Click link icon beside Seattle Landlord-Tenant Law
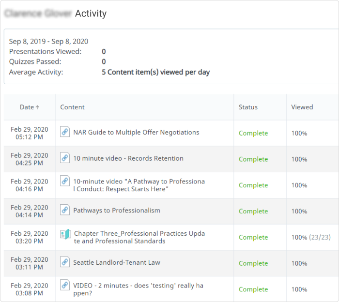This screenshot has width=339, height=302. coord(65,262)
